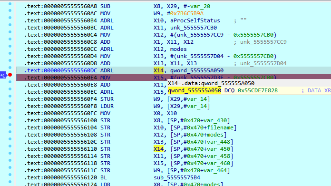The height and width of the screenshot is (186, 331).
Task: Select unk_5555557CB0 operand on the ADRL X11 line
Action: [x=194, y=28]
